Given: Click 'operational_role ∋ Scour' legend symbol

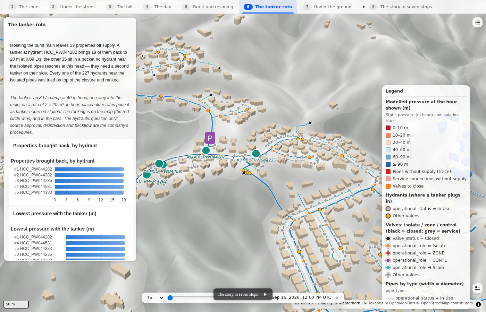Looking at the screenshot, I should [388, 268].
